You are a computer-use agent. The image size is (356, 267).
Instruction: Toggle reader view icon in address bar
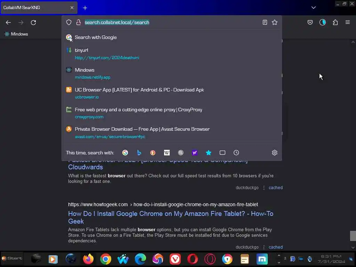click(x=265, y=22)
